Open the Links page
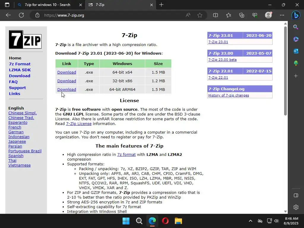 15,94
